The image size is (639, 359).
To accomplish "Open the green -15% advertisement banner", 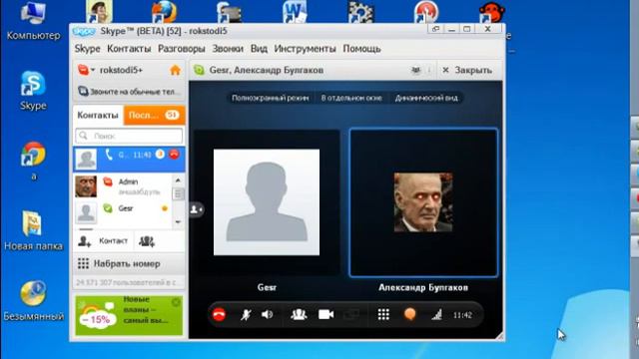I will pyautogui.click(x=129, y=315).
